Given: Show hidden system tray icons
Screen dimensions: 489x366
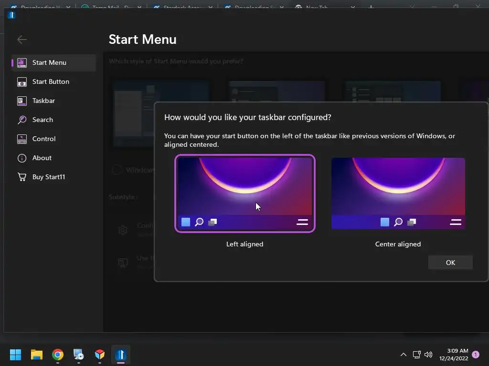Looking at the screenshot, I should [403, 355].
